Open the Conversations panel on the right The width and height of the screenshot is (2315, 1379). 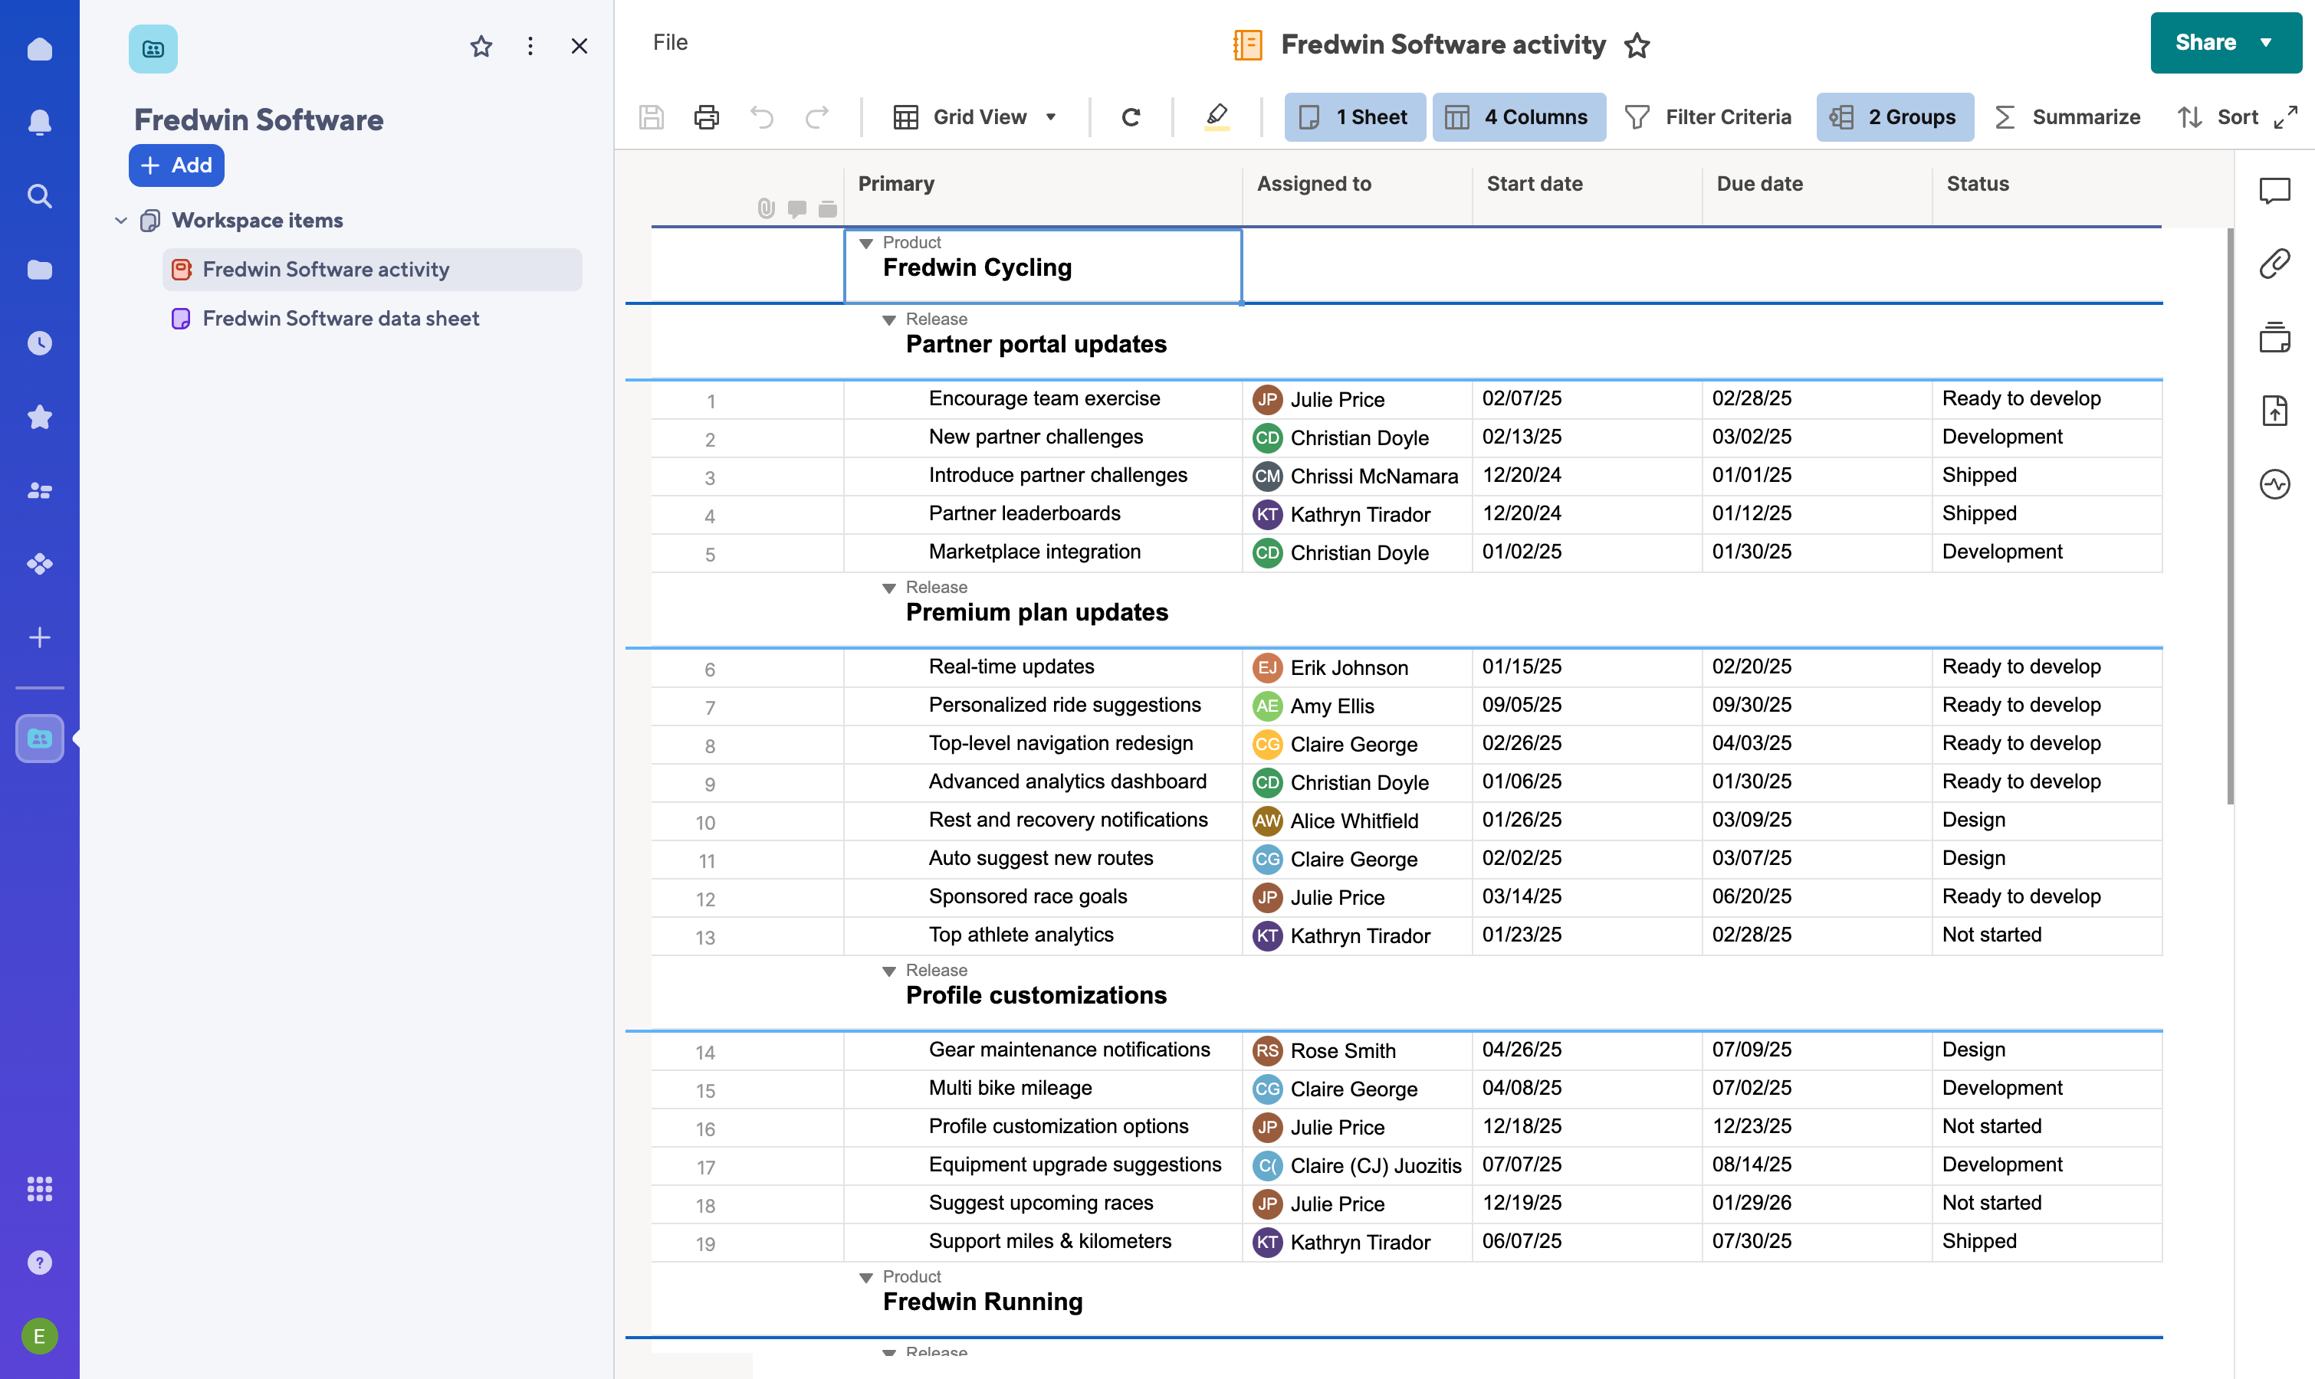[x=2275, y=191]
